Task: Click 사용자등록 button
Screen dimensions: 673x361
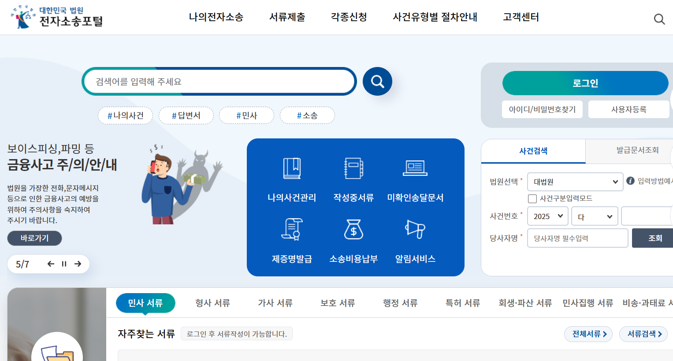Action: pyautogui.click(x=629, y=109)
